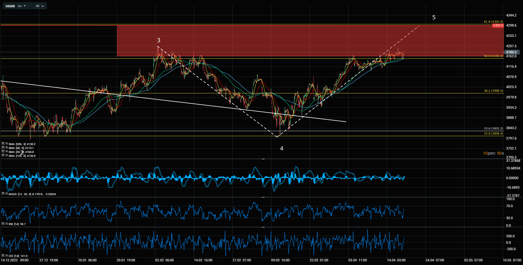Click the US500 instrument name
523x265 pixels.
(x=10, y=6)
